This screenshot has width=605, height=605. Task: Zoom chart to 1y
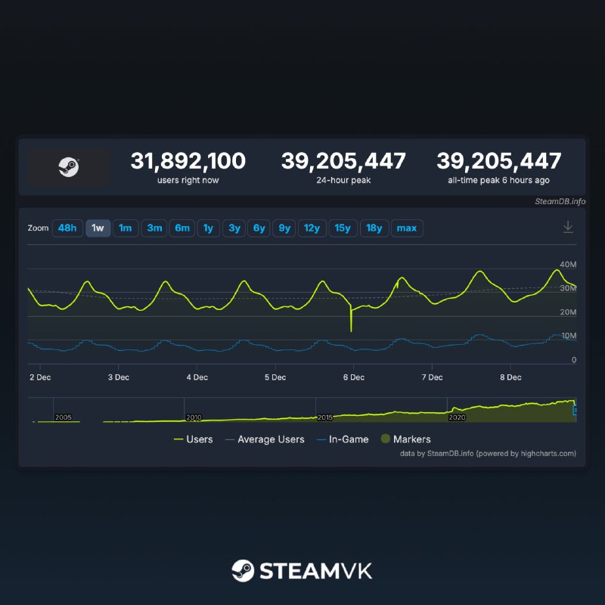pyautogui.click(x=208, y=228)
